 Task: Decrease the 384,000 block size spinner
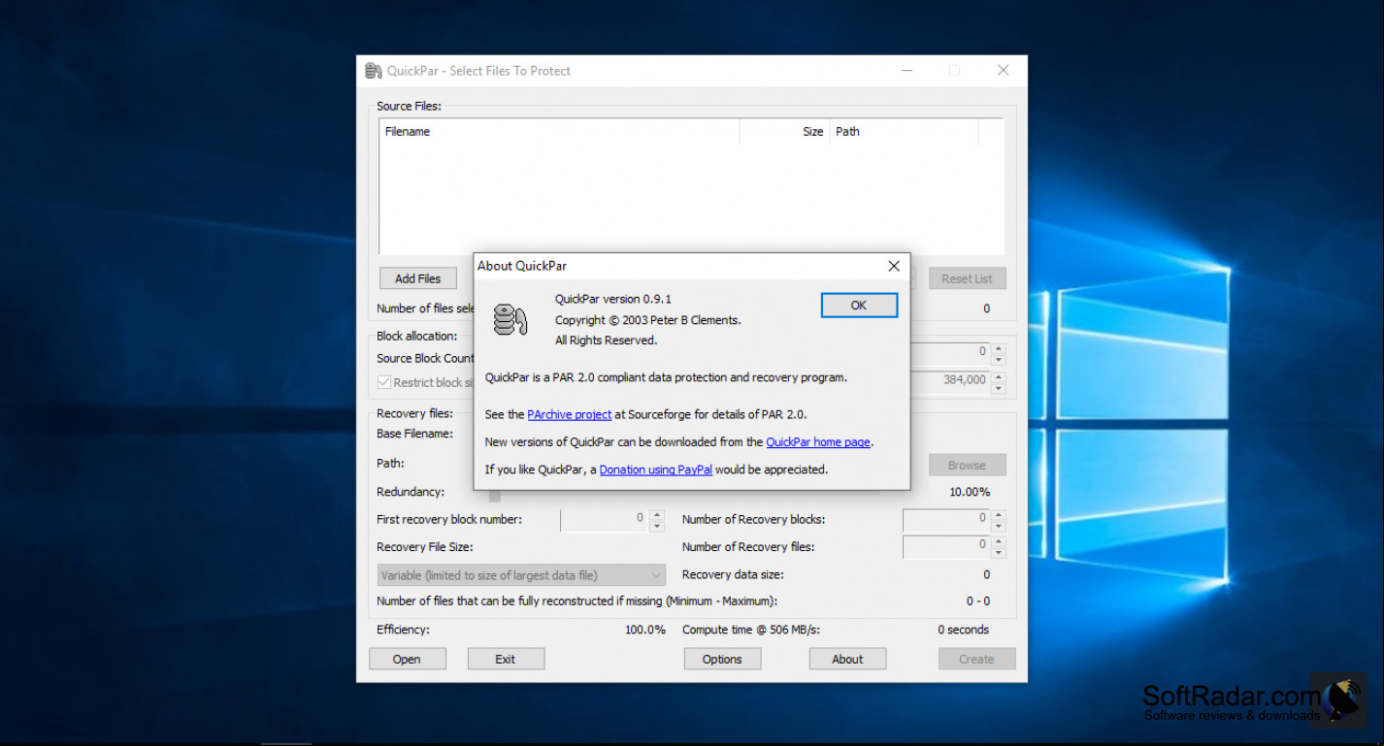click(999, 388)
